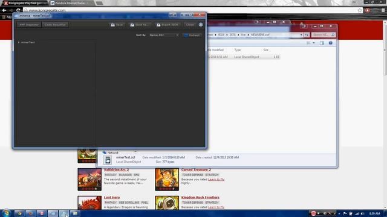Viewport: 387px width, 217px height.
Task: Click Minerva's Close file button
Action: [190, 25]
